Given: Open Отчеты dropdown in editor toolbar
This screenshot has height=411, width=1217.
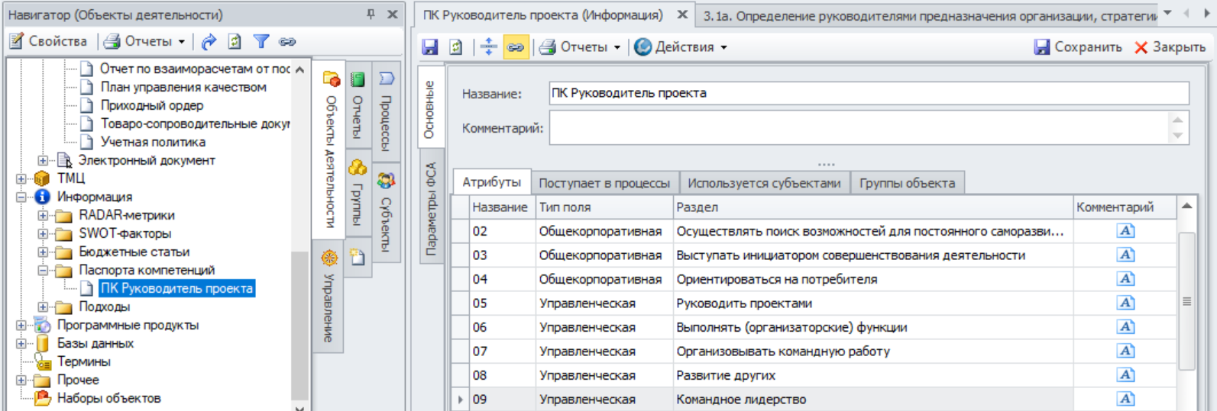Looking at the screenshot, I should click(580, 47).
